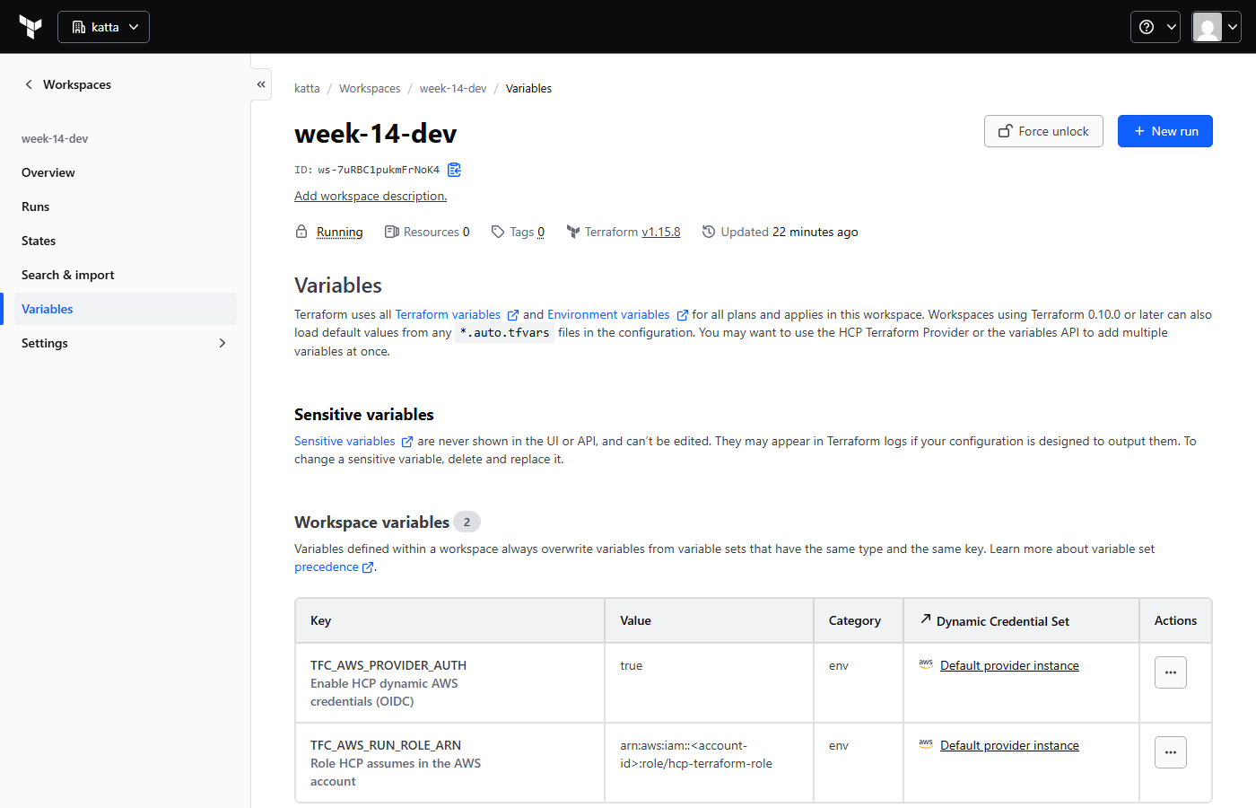Open Default provider instance for TFC_AWS_RUN_ROLE_ARN
The width and height of the screenshot is (1256, 808).
click(1009, 745)
